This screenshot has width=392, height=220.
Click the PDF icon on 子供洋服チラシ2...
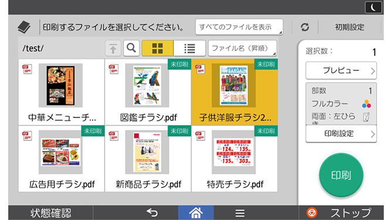pos(200,69)
